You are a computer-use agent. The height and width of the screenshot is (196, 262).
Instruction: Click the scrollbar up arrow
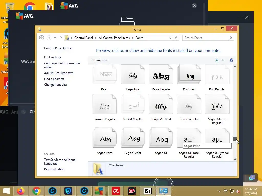[x=235, y=67]
